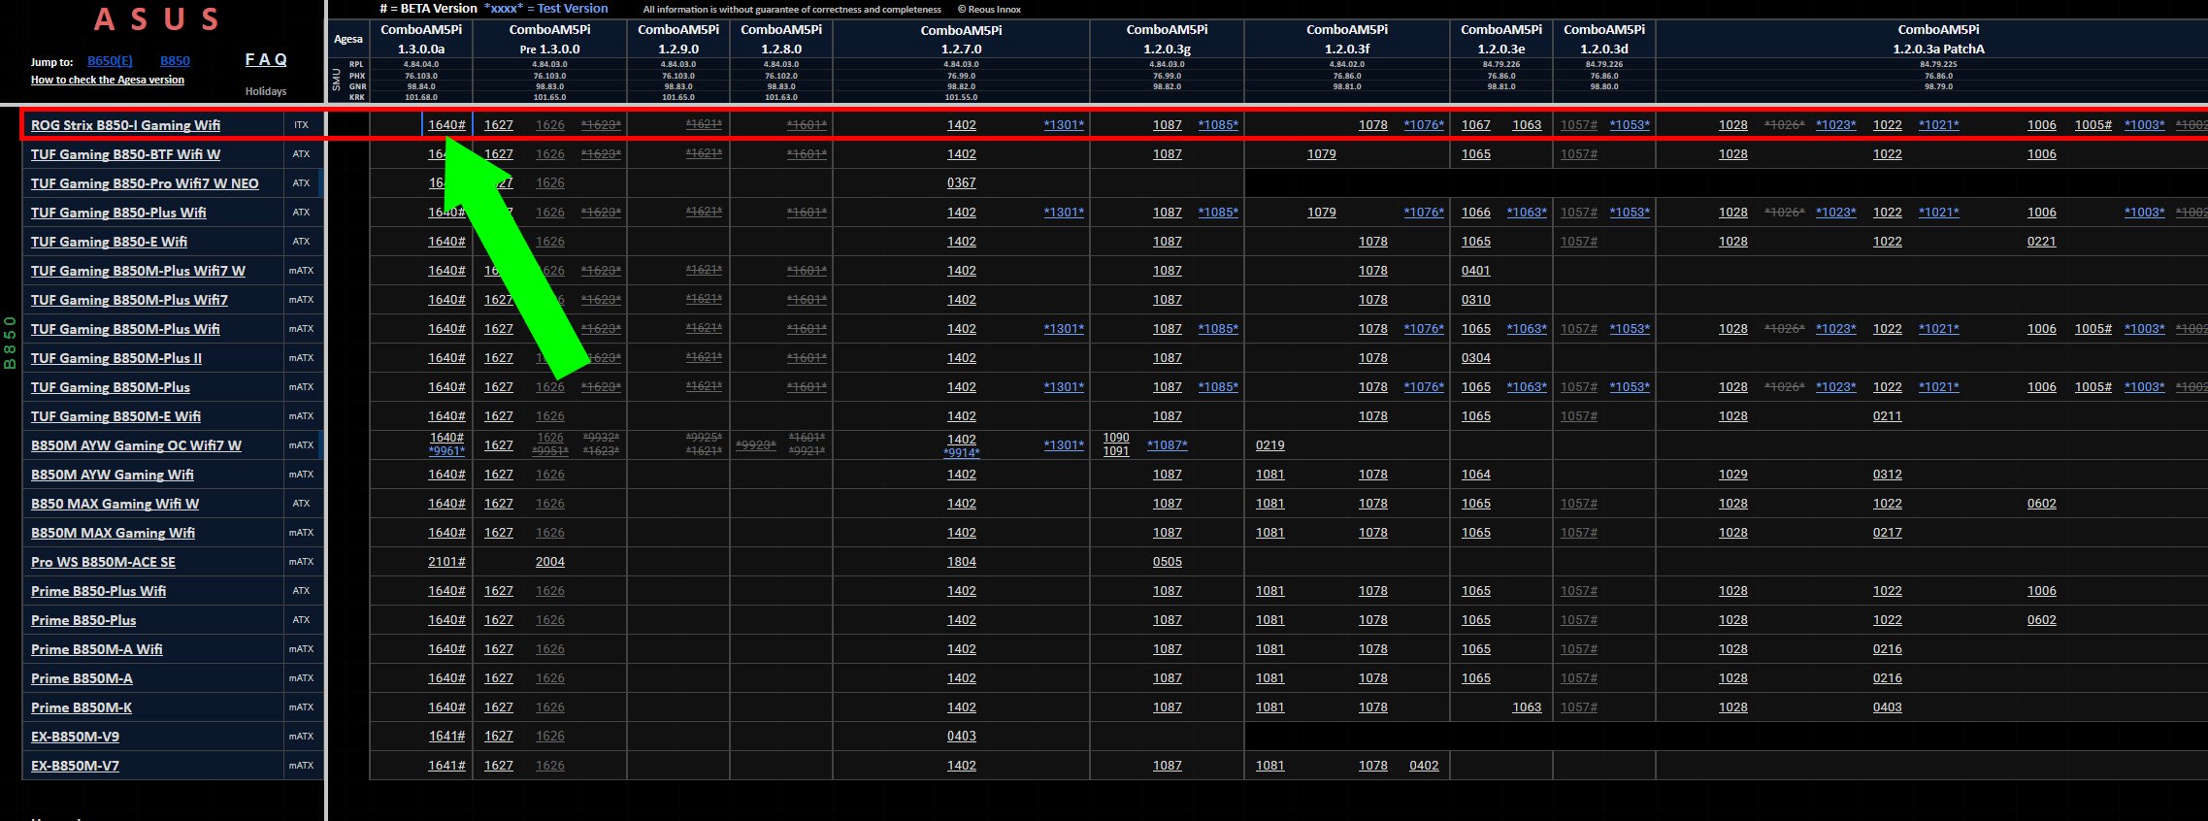Image resolution: width=2208 pixels, height=821 pixels.
Task: Open Prime B850M-A Wifi board link
Action: [x=96, y=649]
